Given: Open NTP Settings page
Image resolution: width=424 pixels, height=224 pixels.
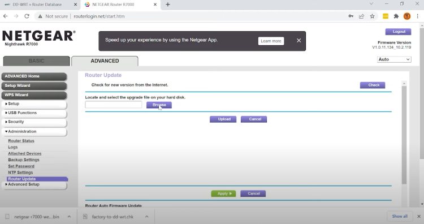Looking at the screenshot, I should [20, 173].
